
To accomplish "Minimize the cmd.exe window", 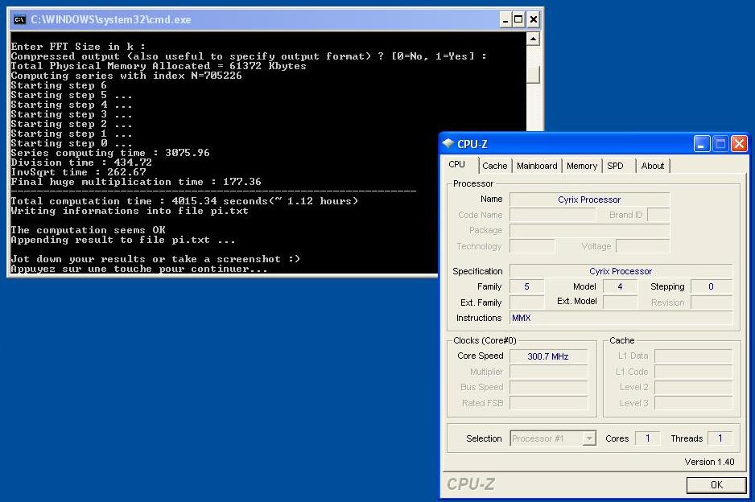I will (505, 20).
